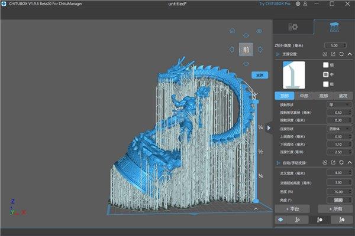Collapse the auto/manual support section

click(x=350, y=162)
